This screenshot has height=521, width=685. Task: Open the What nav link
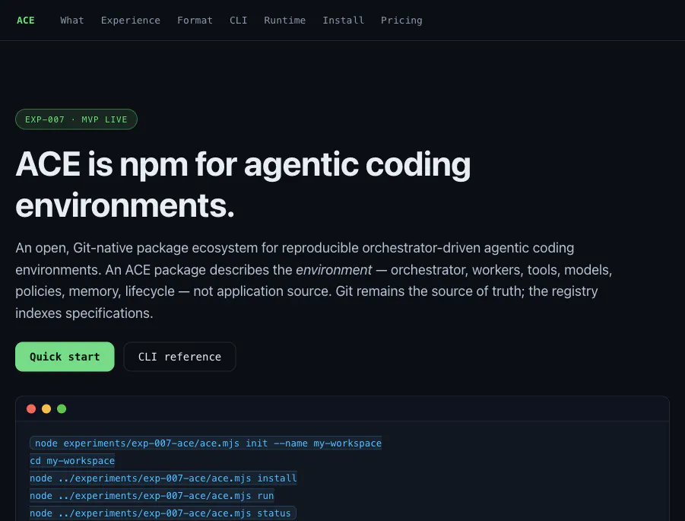(x=72, y=21)
